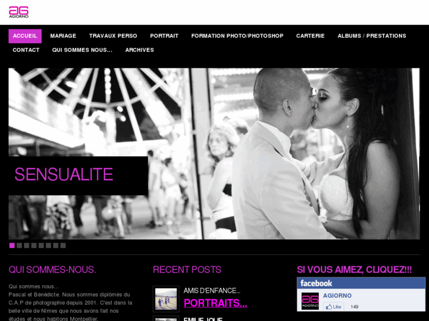
Task: Select the fifth slider dot
Action: [x=41, y=246]
